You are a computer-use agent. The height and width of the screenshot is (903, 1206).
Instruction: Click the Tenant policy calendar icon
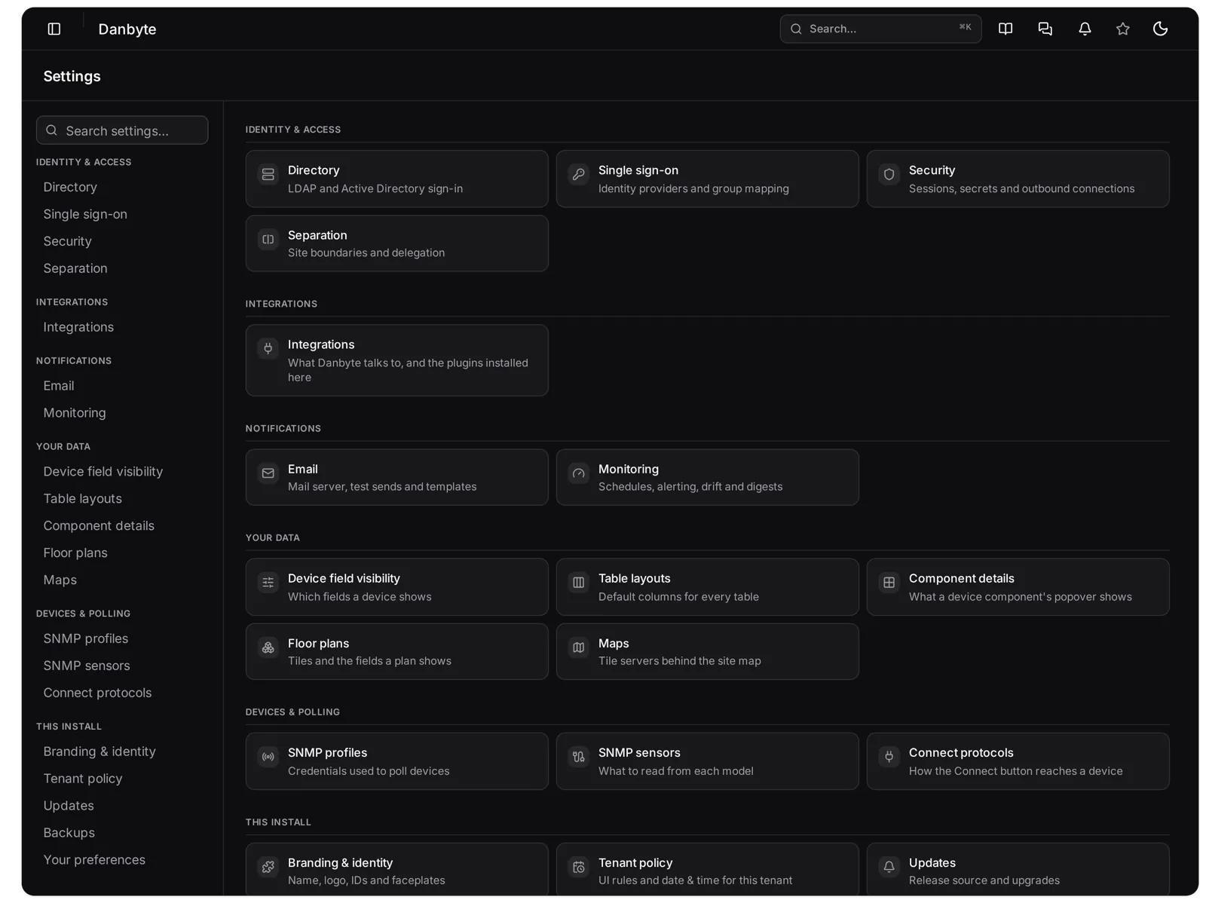(578, 867)
